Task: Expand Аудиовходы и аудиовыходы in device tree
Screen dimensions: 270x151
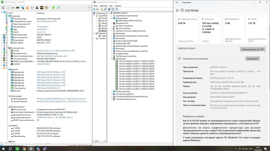Action: pos(111,16)
